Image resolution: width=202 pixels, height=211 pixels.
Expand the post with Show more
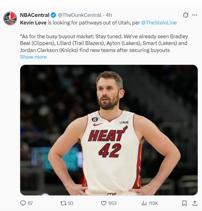coord(33,57)
